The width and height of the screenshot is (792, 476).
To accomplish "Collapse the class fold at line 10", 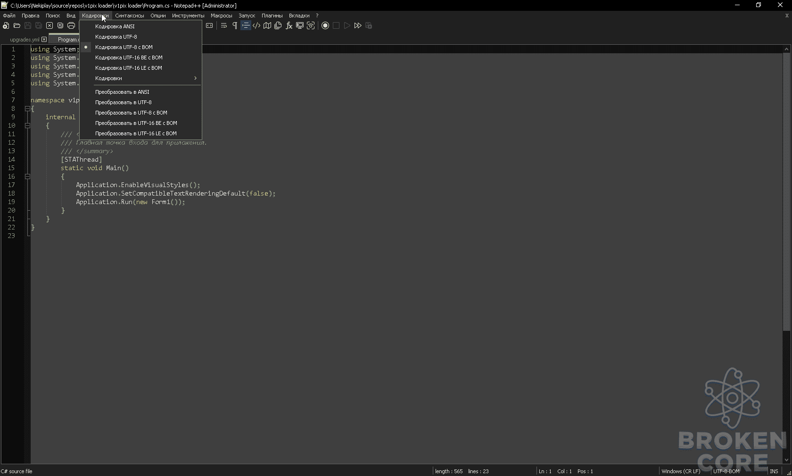I will 27,125.
